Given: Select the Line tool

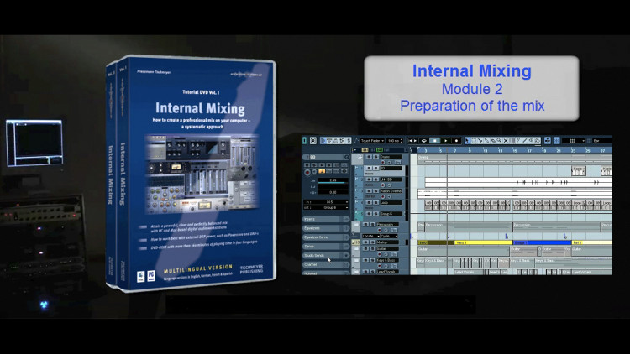Looking at the screenshot, I should click(525, 140).
